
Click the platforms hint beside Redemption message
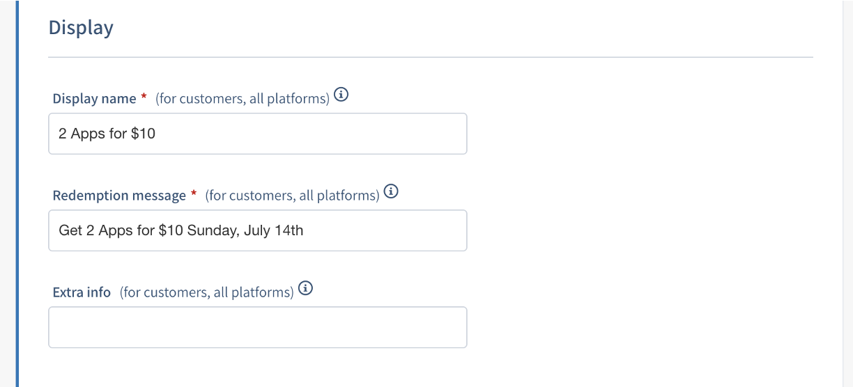(x=292, y=196)
